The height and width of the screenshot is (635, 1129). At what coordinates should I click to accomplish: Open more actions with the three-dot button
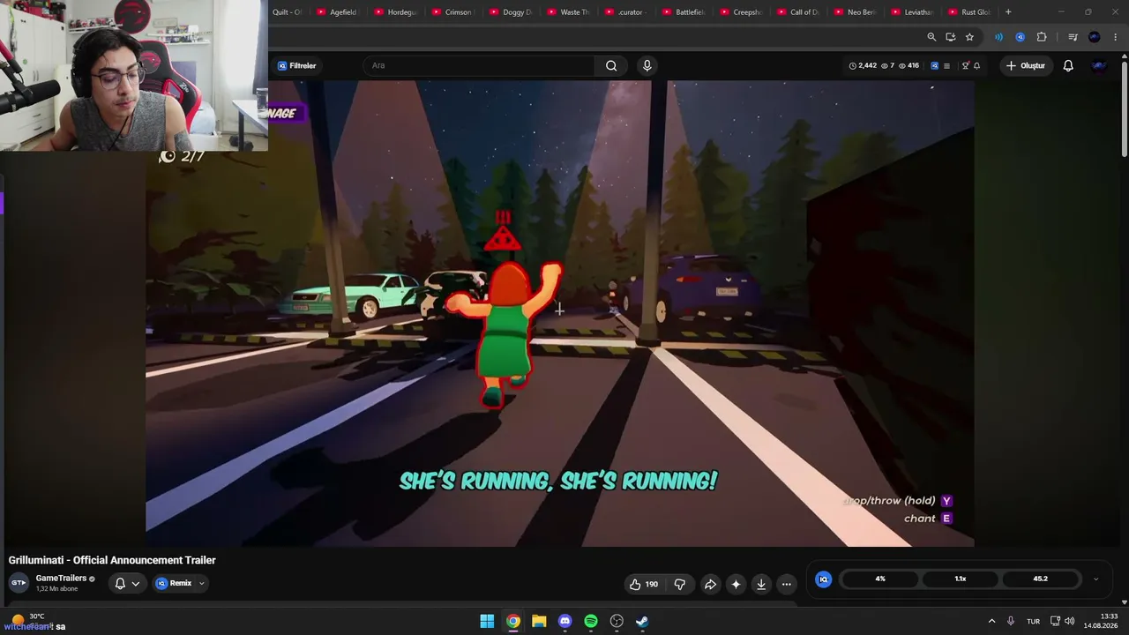(x=787, y=584)
